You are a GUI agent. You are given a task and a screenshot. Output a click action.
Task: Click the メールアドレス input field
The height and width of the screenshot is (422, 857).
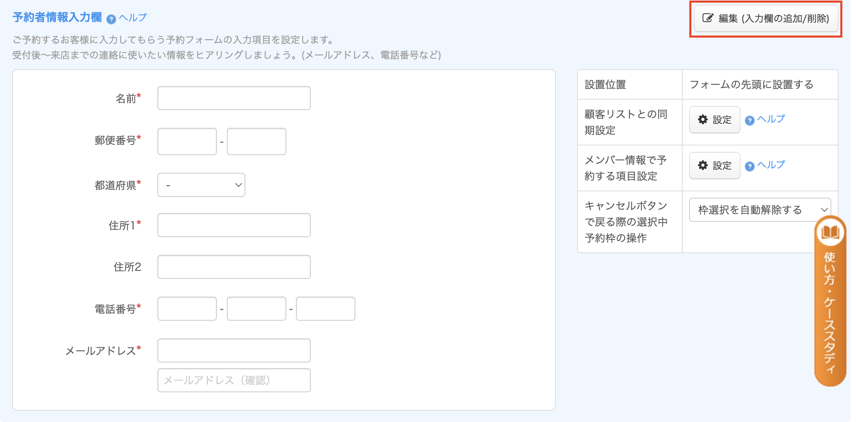[234, 350]
